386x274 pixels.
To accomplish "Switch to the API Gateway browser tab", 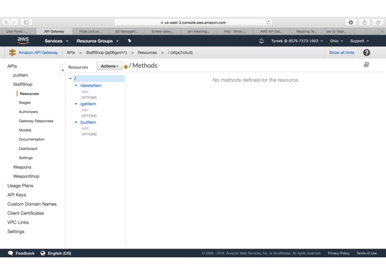I will point(54,32).
